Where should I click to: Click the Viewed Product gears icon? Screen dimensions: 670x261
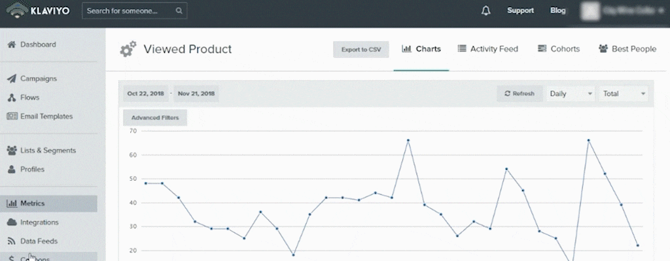point(128,49)
